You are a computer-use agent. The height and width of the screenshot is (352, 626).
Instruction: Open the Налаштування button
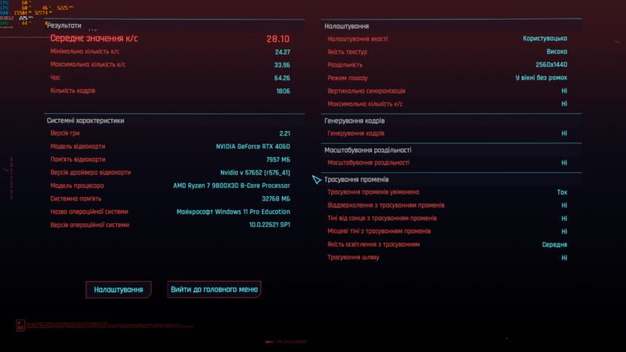(118, 289)
